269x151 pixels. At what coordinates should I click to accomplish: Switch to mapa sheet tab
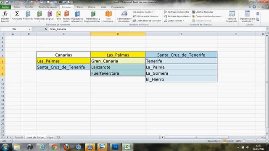coord(50,137)
